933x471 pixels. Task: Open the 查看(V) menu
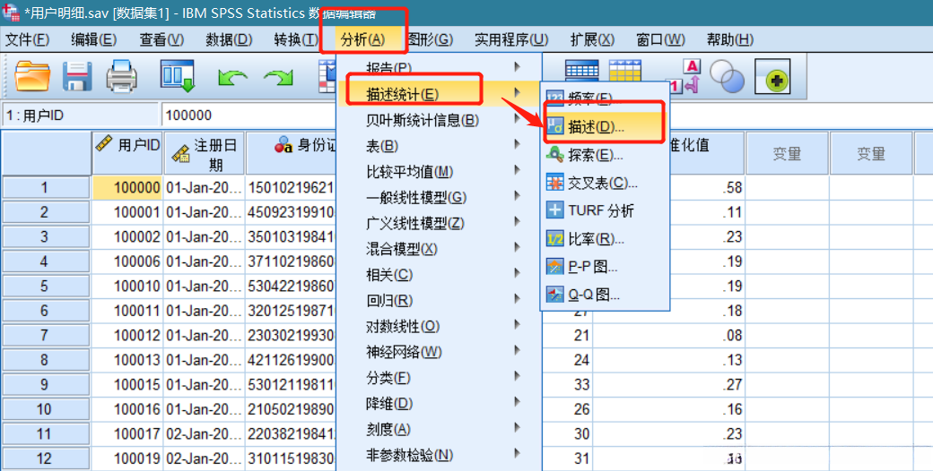[x=161, y=39]
